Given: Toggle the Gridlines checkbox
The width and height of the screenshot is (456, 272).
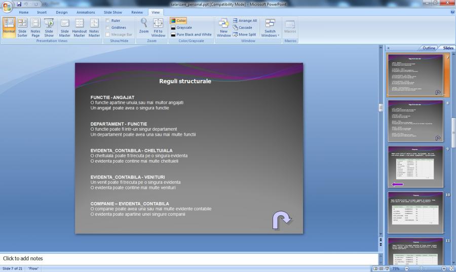Looking at the screenshot, I should 108,28.
